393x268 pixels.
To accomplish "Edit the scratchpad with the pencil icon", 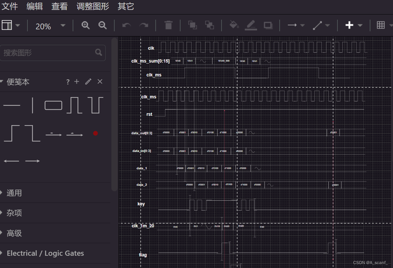I will [88, 82].
